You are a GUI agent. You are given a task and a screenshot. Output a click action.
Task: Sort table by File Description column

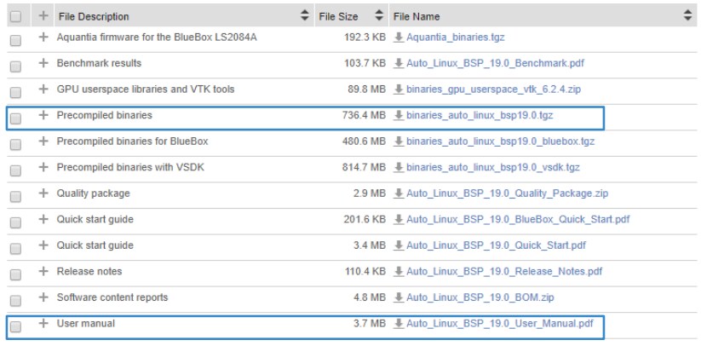point(304,16)
